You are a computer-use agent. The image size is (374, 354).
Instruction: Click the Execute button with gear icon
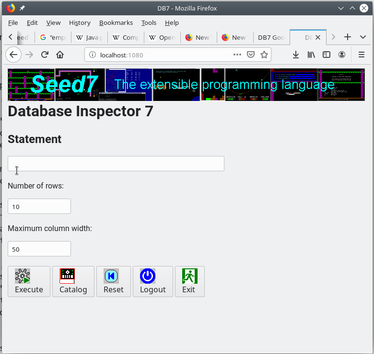click(x=29, y=281)
